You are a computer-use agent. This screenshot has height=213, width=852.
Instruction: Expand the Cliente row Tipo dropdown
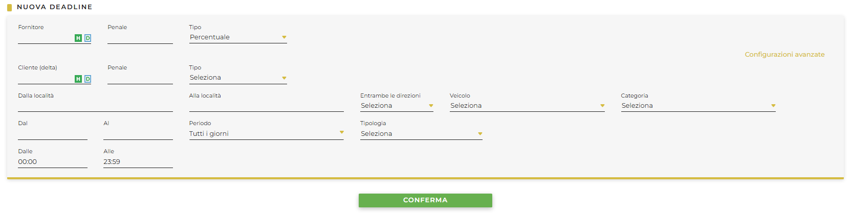(238, 78)
